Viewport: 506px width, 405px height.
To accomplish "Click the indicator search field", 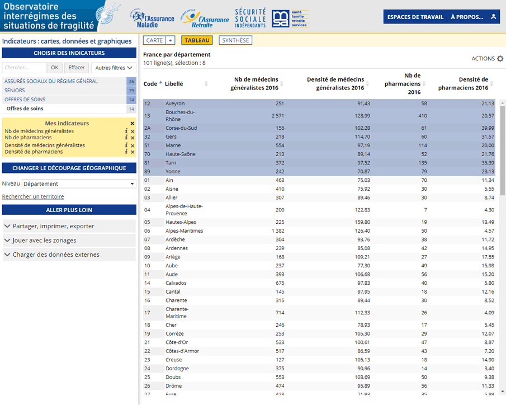I will pyautogui.click(x=25, y=68).
